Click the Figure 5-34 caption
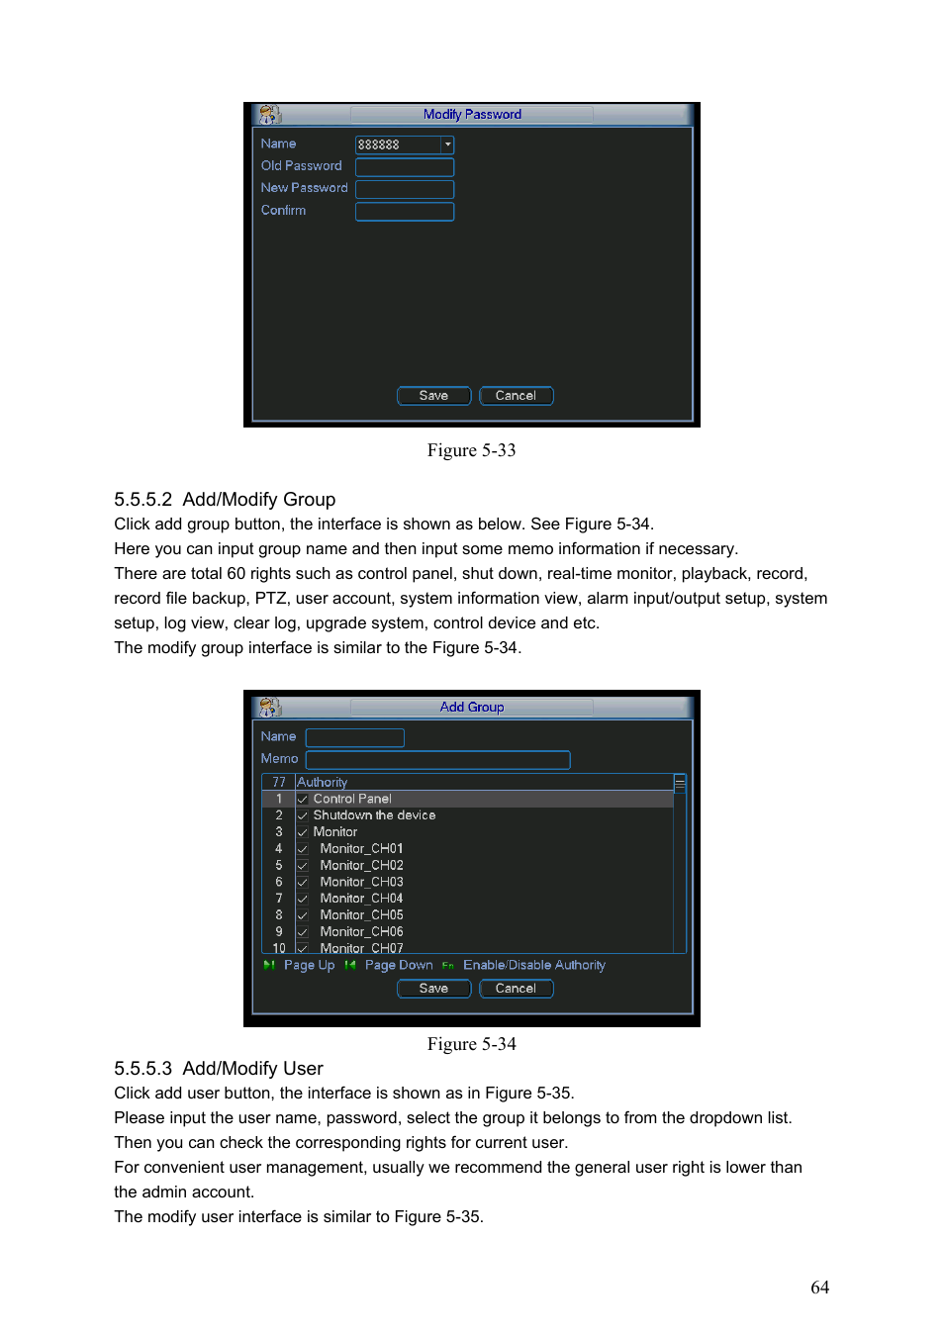Screen dimensions: 944x1336 point(471,1044)
